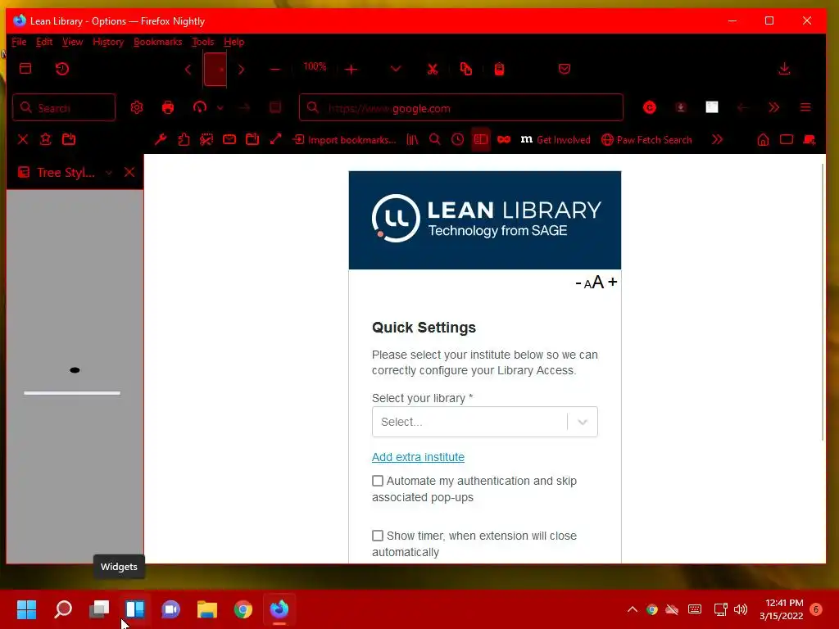
Task: Close the Tree Style Tab sidebar
Action: [x=129, y=172]
